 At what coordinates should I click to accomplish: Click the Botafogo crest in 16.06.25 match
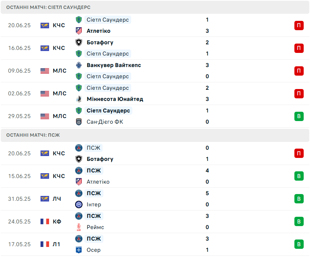click(x=79, y=42)
